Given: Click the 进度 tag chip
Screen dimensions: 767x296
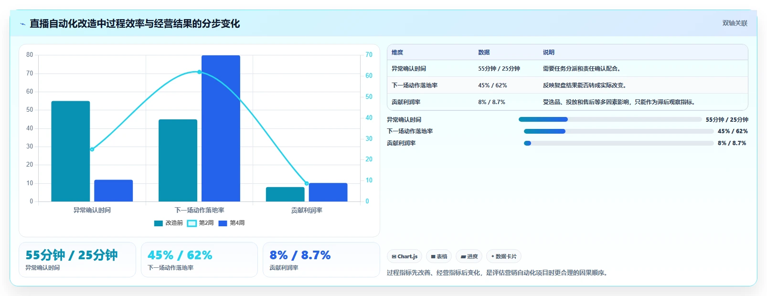Looking at the screenshot, I should coord(469,256).
